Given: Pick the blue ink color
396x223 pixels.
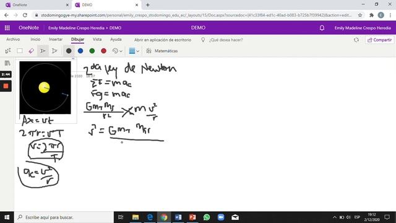Looking at the screenshot, I should coord(80,51).
